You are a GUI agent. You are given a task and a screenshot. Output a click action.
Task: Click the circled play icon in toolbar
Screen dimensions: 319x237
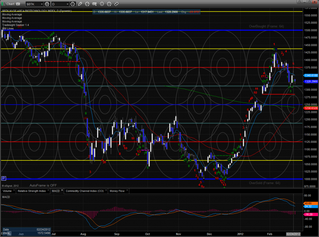click(102, 4)
